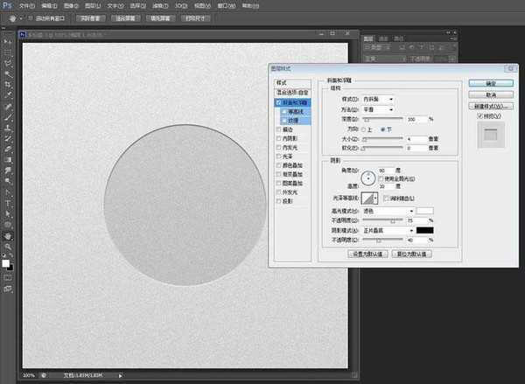Click the 新建样式 (New Style) button
525x384 pixels.
(x=492, y=106)
